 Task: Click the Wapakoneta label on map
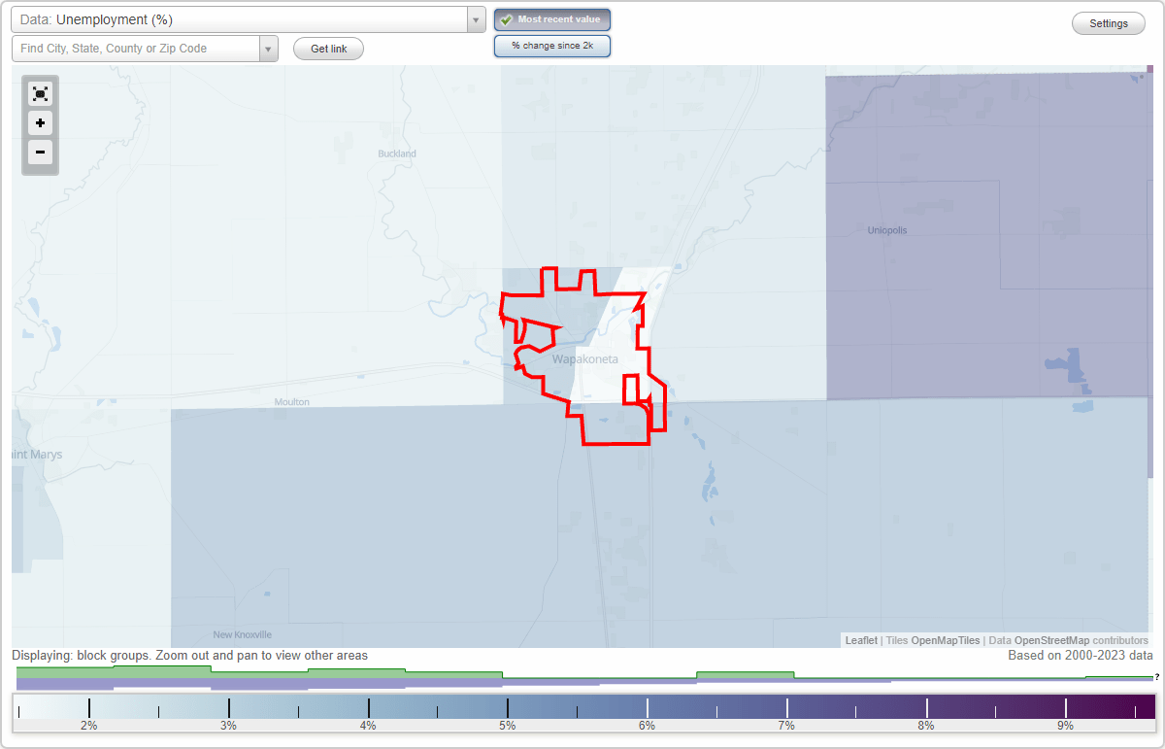584,359
